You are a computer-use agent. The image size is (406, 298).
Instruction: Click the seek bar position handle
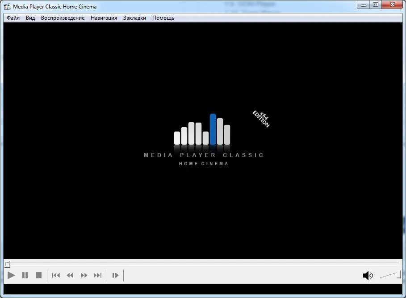(7, 264)
